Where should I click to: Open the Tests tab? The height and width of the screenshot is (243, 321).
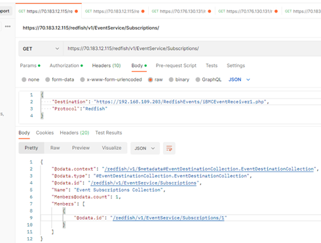point(212,66)
